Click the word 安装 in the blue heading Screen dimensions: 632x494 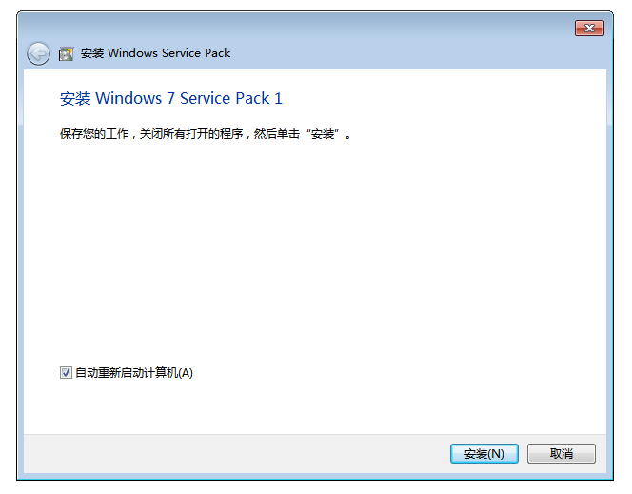(x=75, y=98)
